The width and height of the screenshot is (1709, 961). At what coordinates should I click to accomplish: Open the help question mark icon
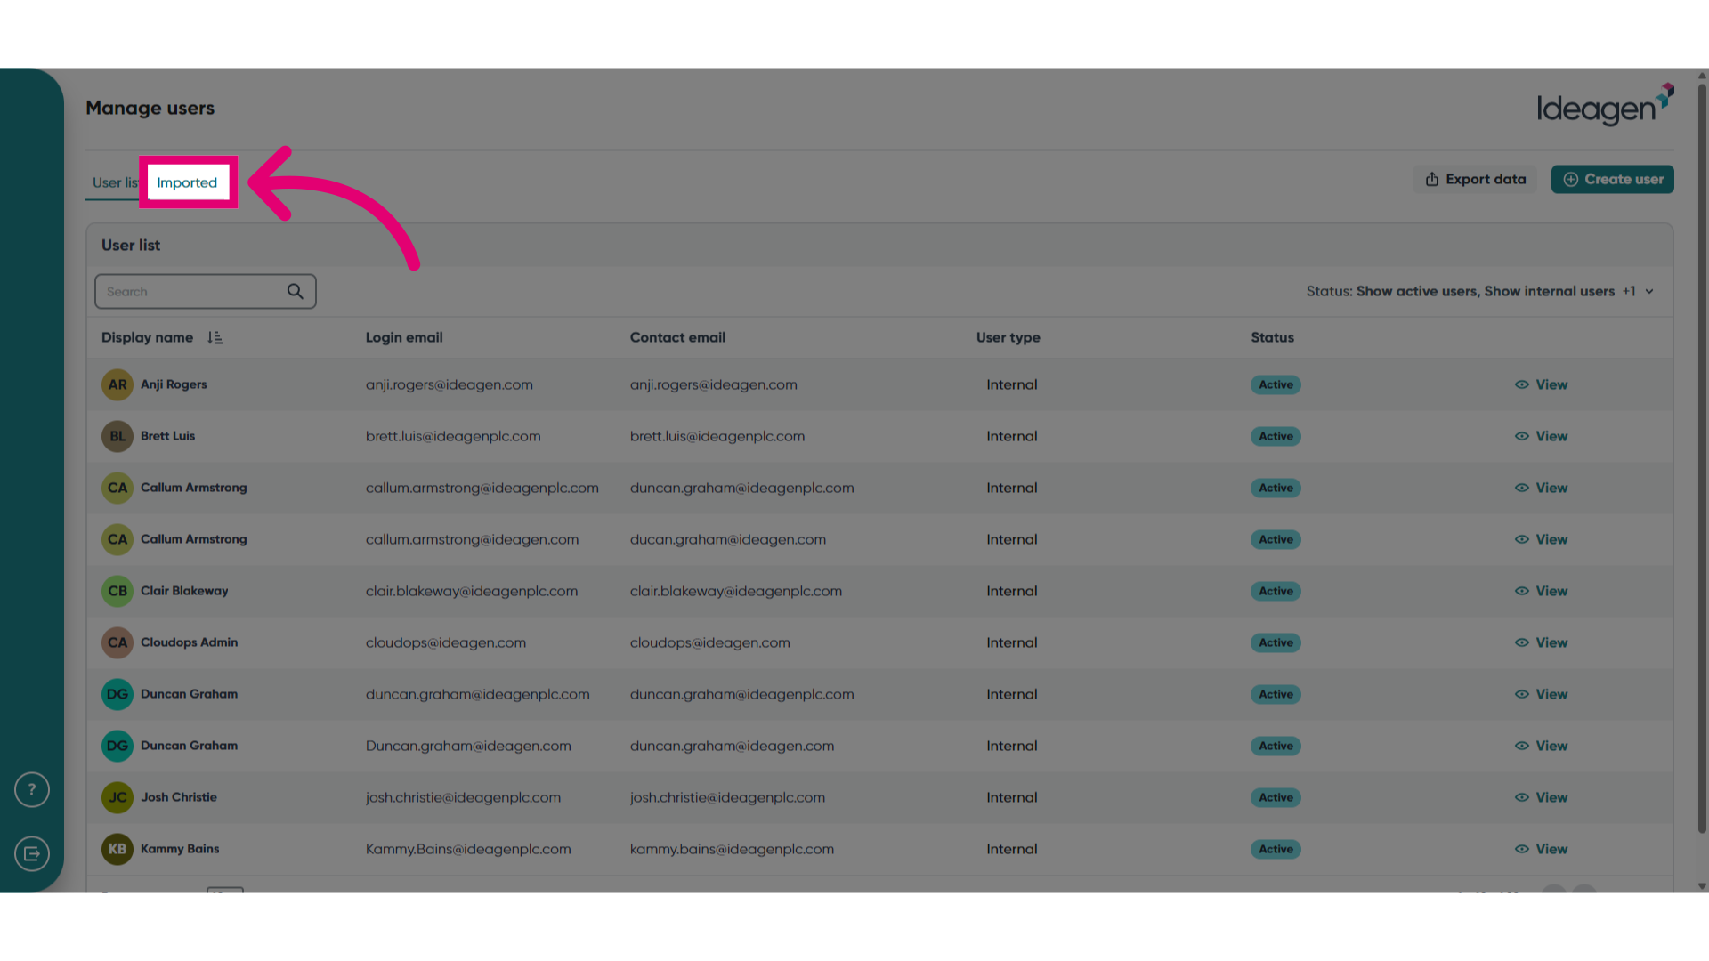pos(32,789)
